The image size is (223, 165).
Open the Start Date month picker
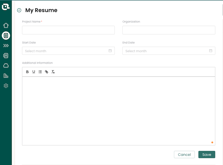[x=68, y=51]
